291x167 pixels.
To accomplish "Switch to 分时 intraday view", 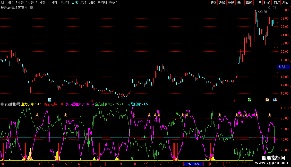I will click(10, 2).
